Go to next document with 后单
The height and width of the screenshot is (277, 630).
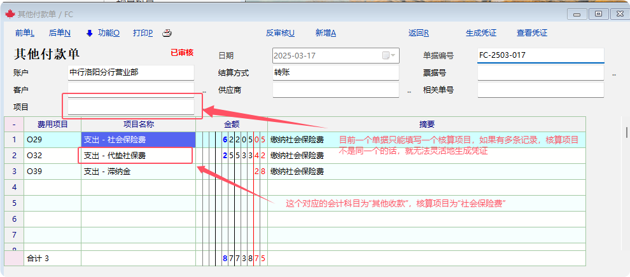(59, 33)
